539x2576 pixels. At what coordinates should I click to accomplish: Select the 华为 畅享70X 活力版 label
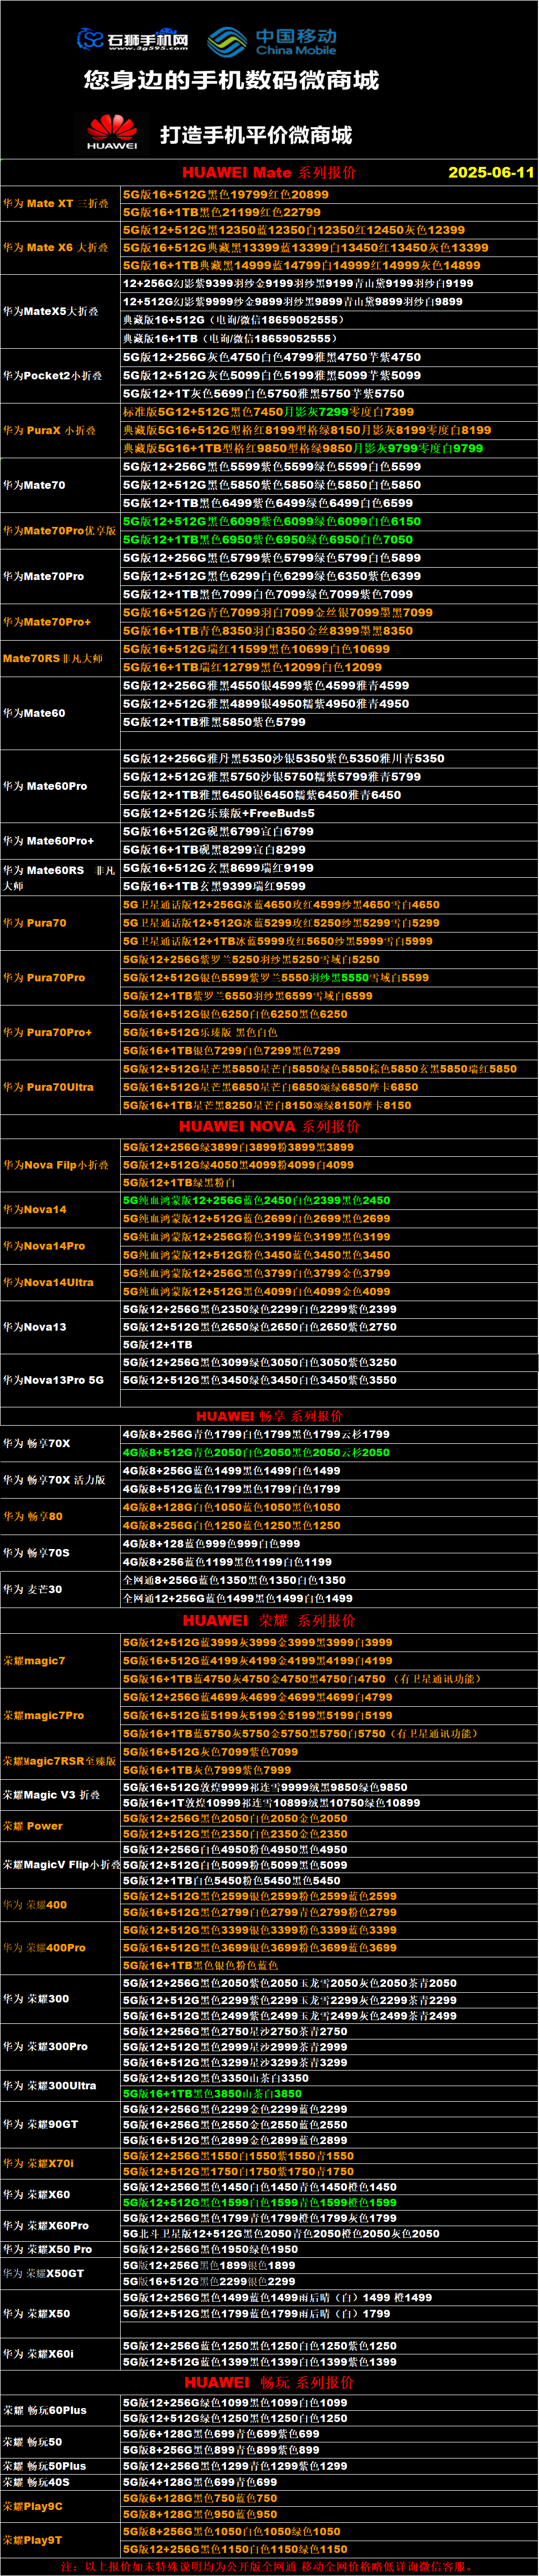[x=54, y=1480]
